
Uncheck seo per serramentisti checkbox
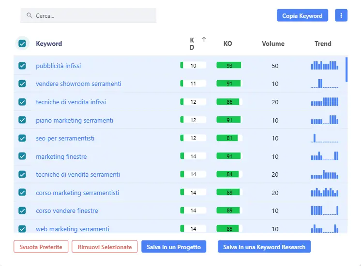click(22, 138)
